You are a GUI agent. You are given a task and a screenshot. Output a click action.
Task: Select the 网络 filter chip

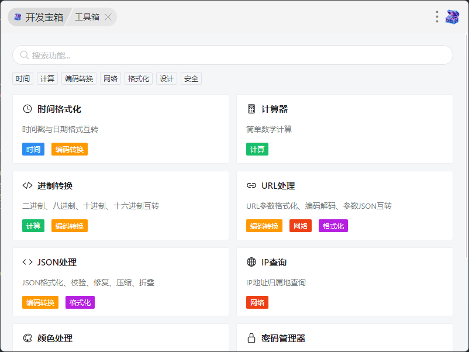111,79
